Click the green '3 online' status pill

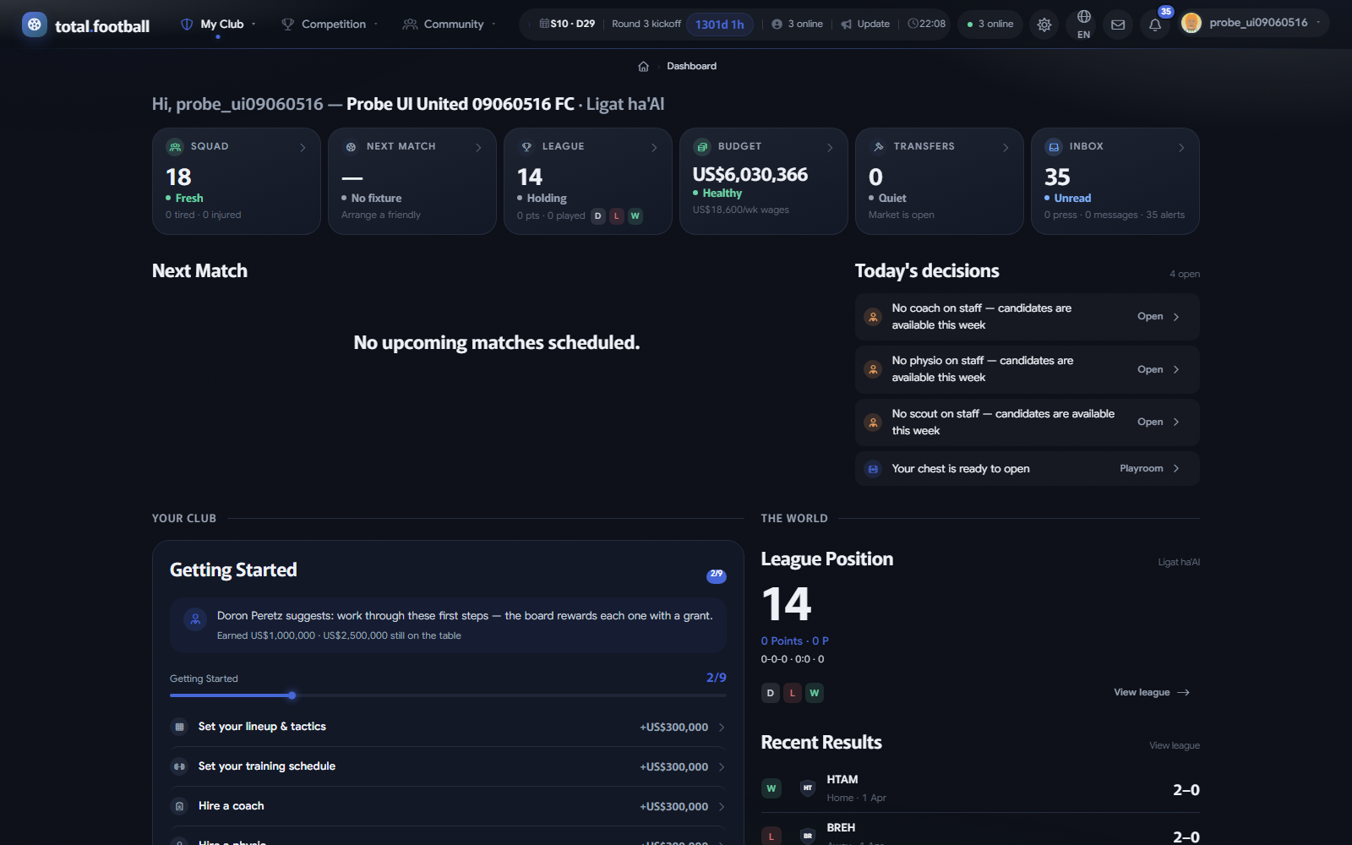990,24
